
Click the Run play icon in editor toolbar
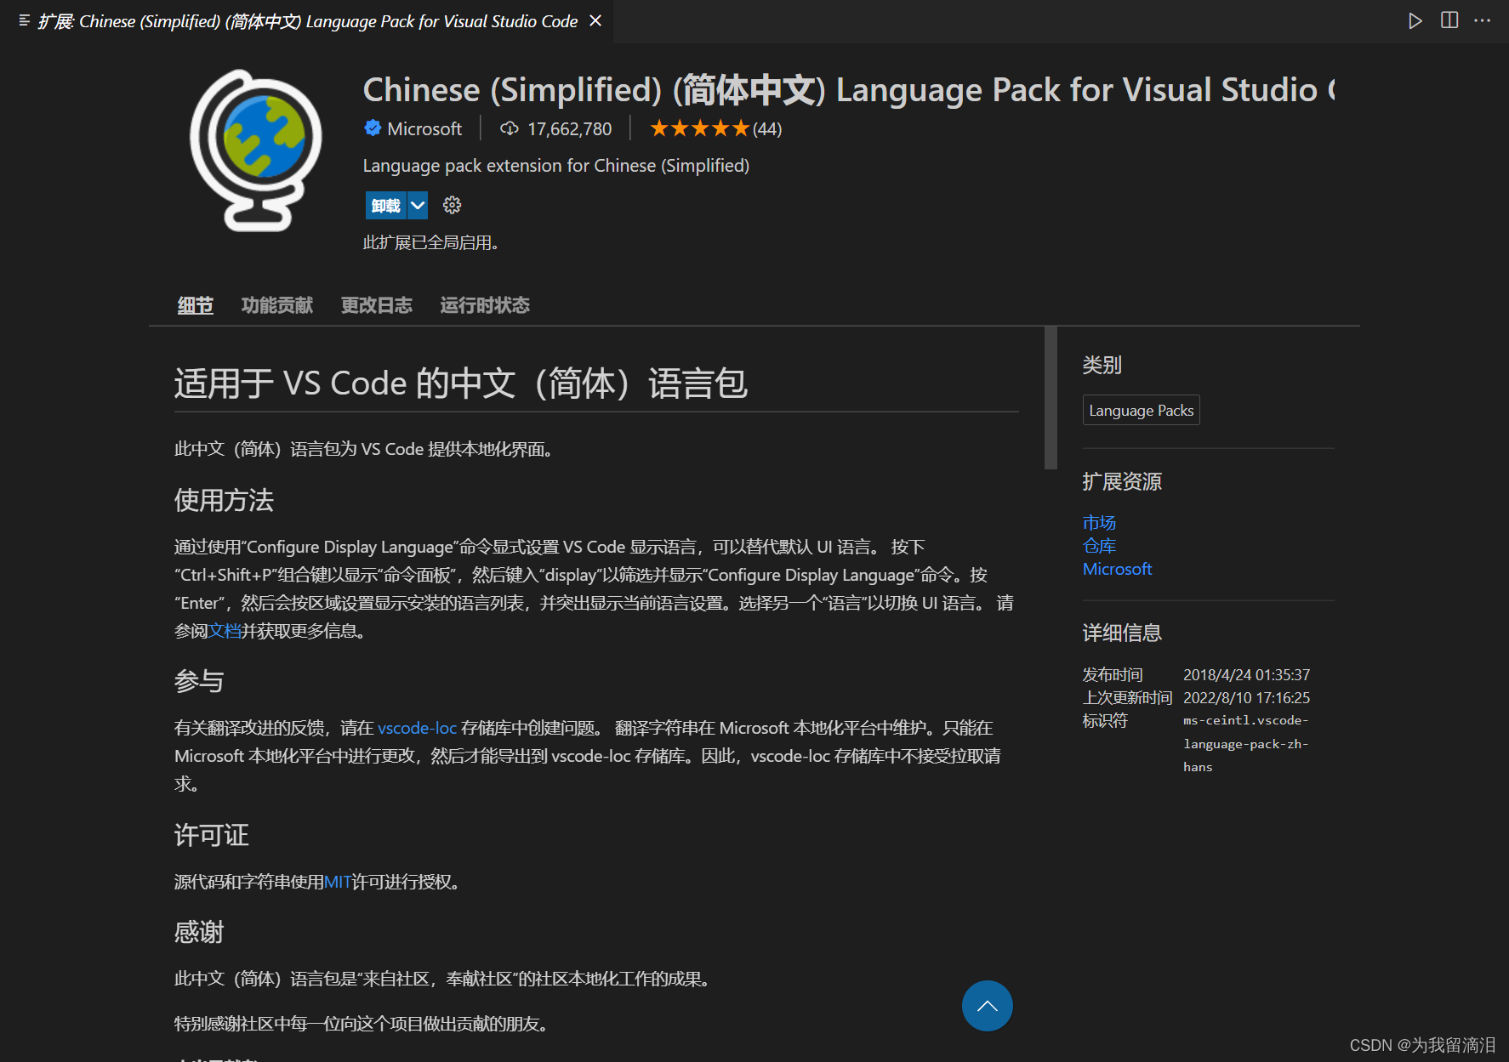click(x=1415, y=20)
